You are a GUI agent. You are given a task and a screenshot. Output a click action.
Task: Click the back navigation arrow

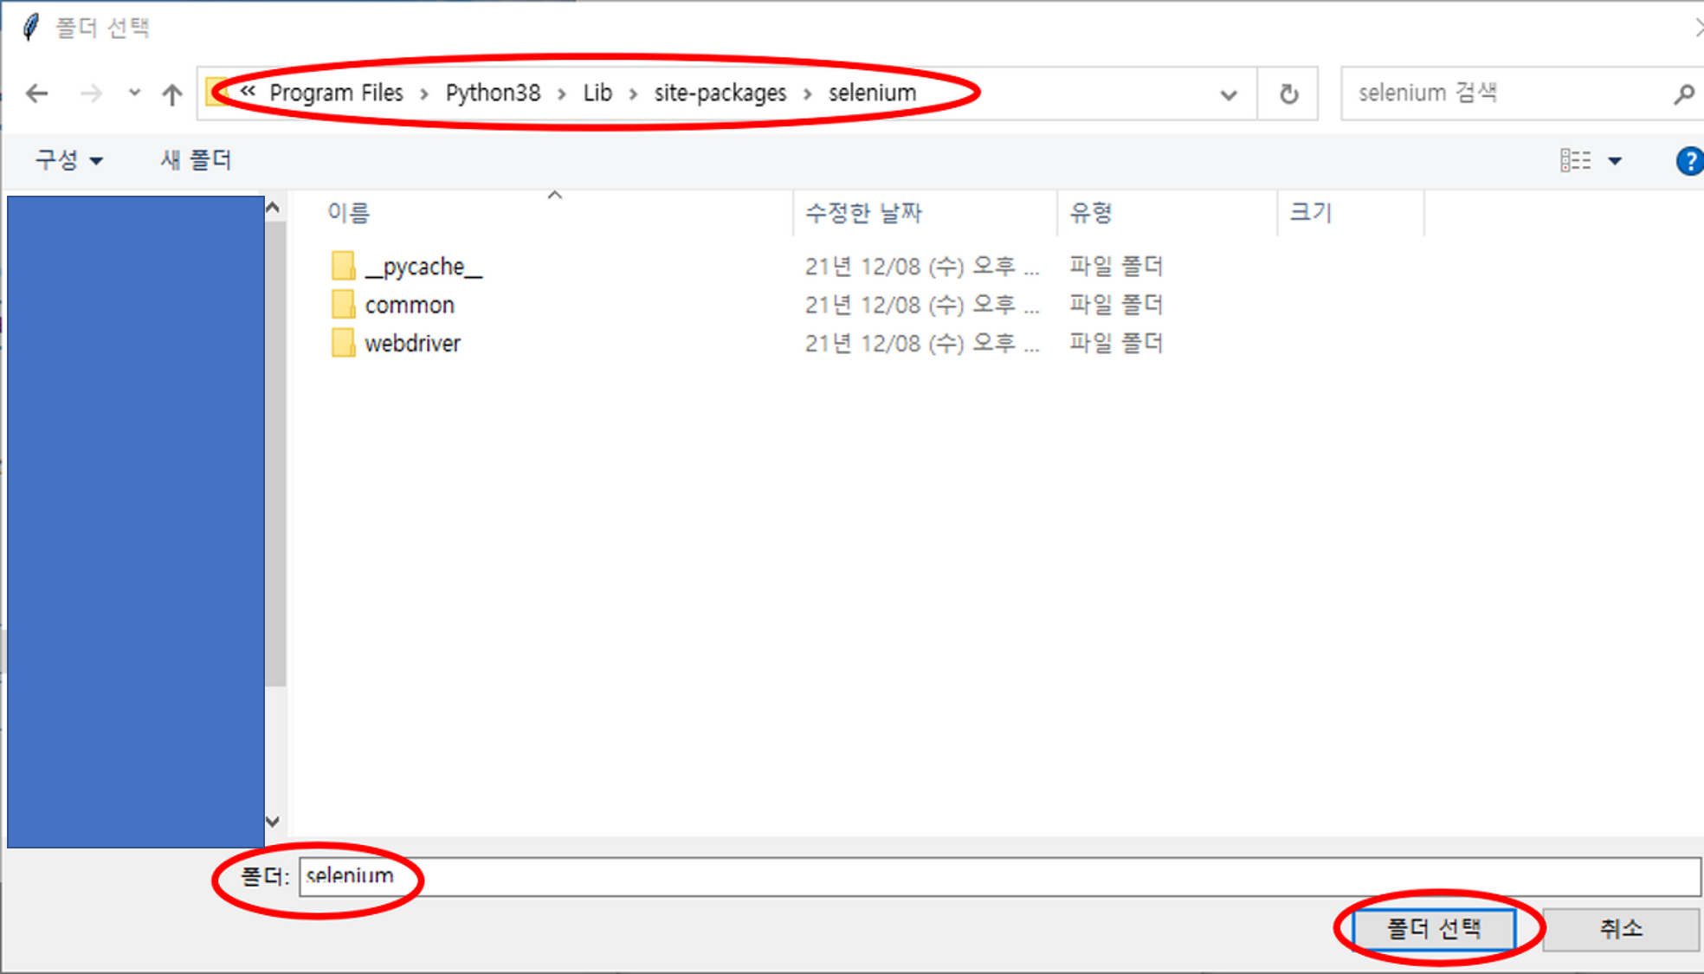pos(36,94)
